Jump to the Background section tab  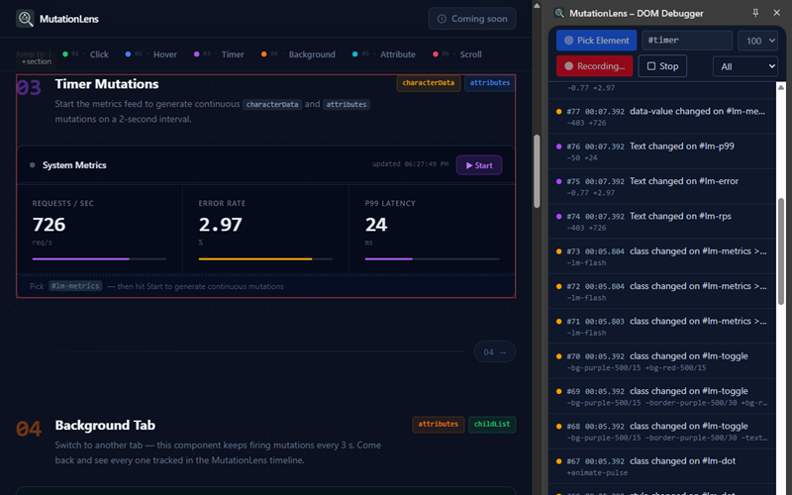tap(298, 54)
